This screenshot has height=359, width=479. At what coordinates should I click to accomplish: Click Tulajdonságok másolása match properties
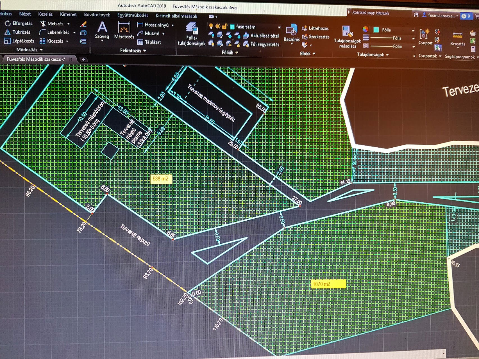(348, 37)
